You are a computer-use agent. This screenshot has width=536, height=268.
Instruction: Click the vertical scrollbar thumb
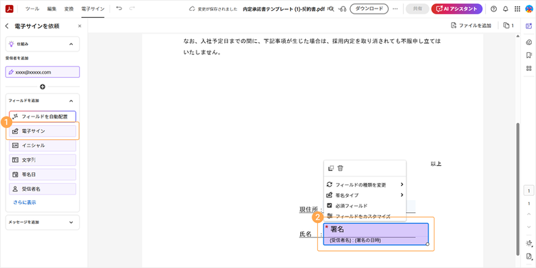pos(518,189)
